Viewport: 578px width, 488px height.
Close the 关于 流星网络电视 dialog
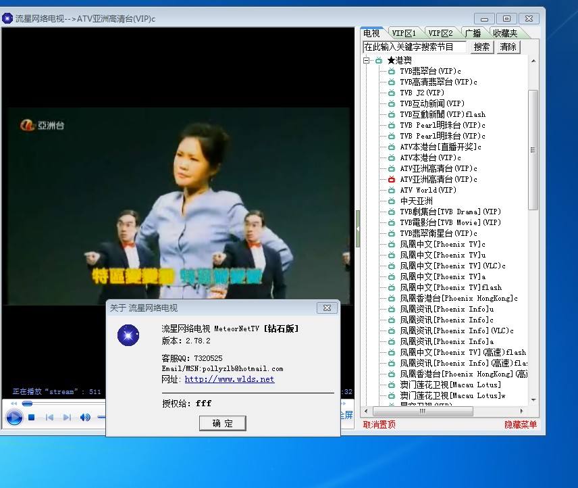coord(327,308)
